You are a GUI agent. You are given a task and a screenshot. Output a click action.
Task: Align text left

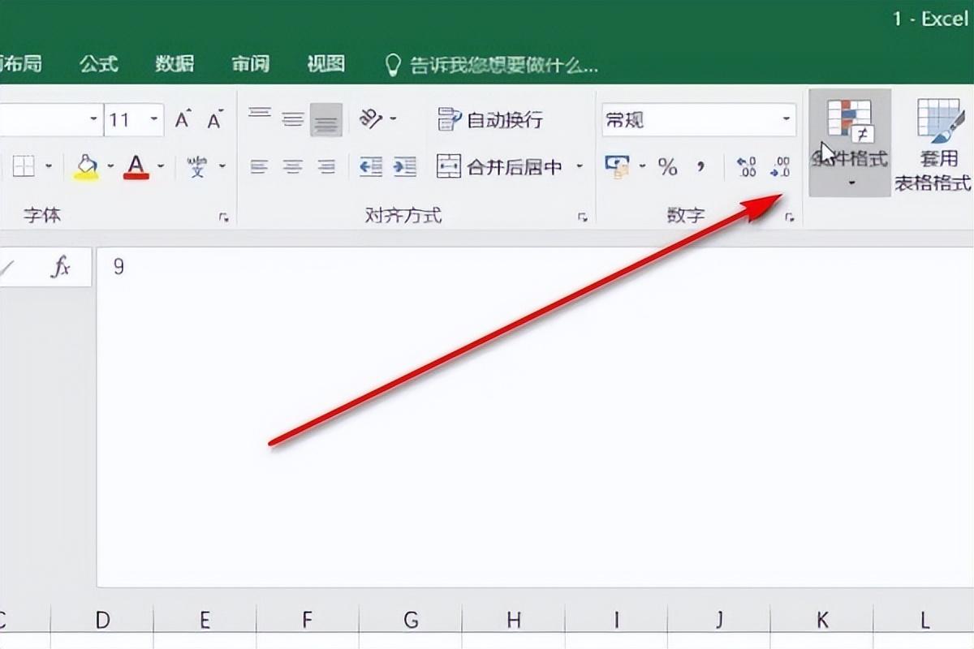260,166
